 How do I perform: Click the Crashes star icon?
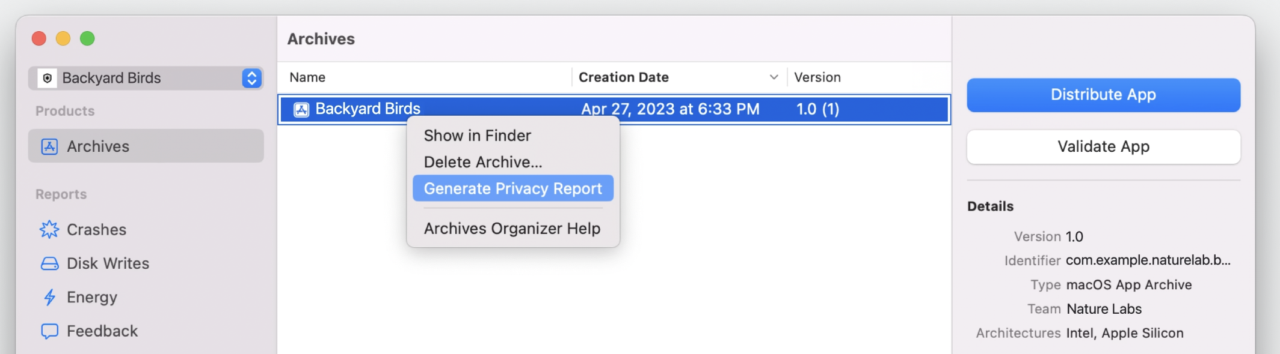coord(49,230)
